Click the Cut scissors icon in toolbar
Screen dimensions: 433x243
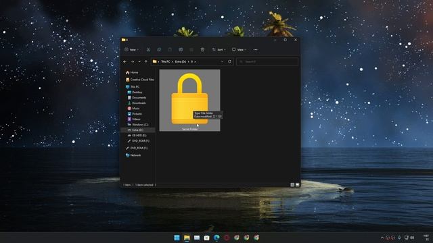[x=148, y=49]
